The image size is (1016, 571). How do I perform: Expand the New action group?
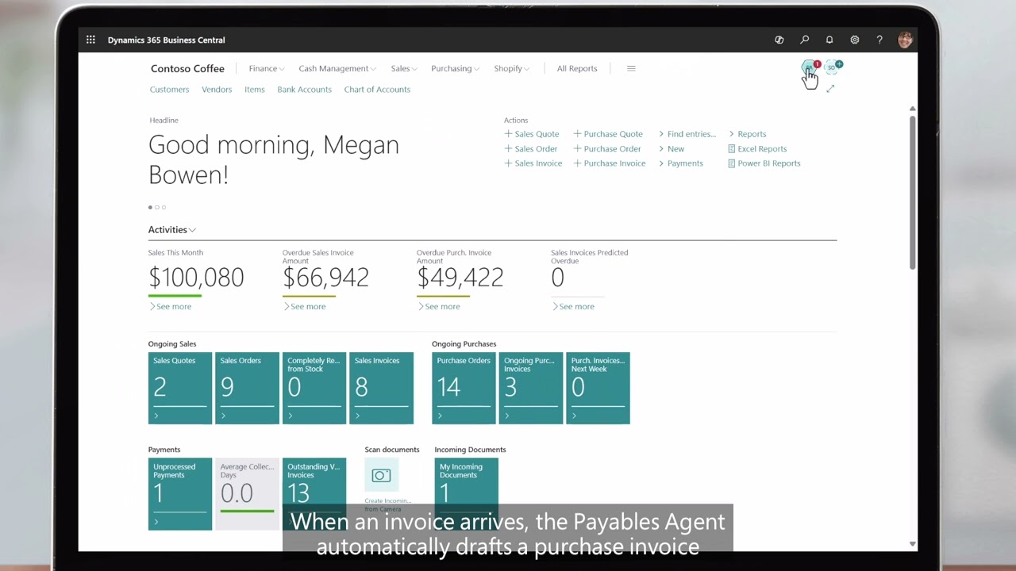[x=672, y=148]
